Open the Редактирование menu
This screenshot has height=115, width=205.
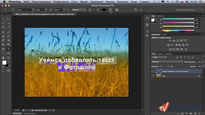pyautogui.click(x=41, y=2)
